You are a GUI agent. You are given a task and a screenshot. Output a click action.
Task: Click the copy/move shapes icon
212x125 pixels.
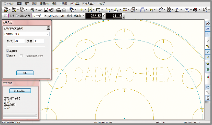pyautogui.click(x=133, y=10)
